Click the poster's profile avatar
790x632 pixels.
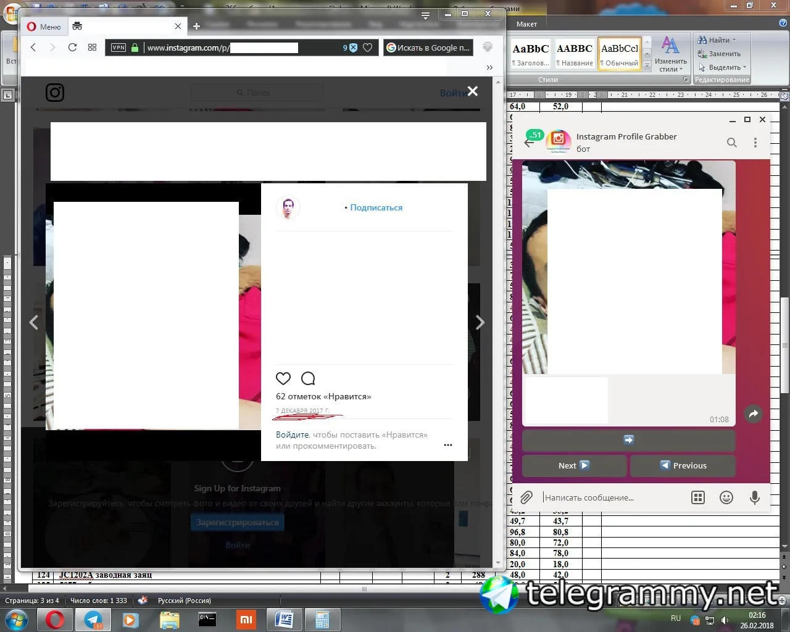[x=288, y=207]
